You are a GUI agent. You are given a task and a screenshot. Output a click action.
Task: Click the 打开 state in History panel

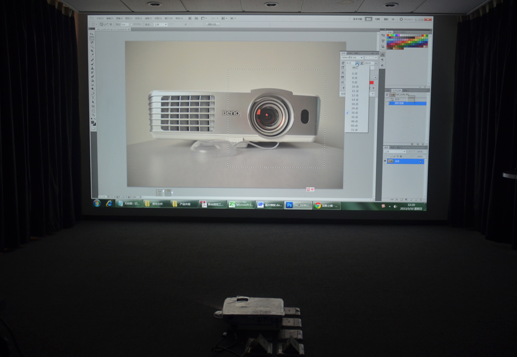tap(408, 99)
